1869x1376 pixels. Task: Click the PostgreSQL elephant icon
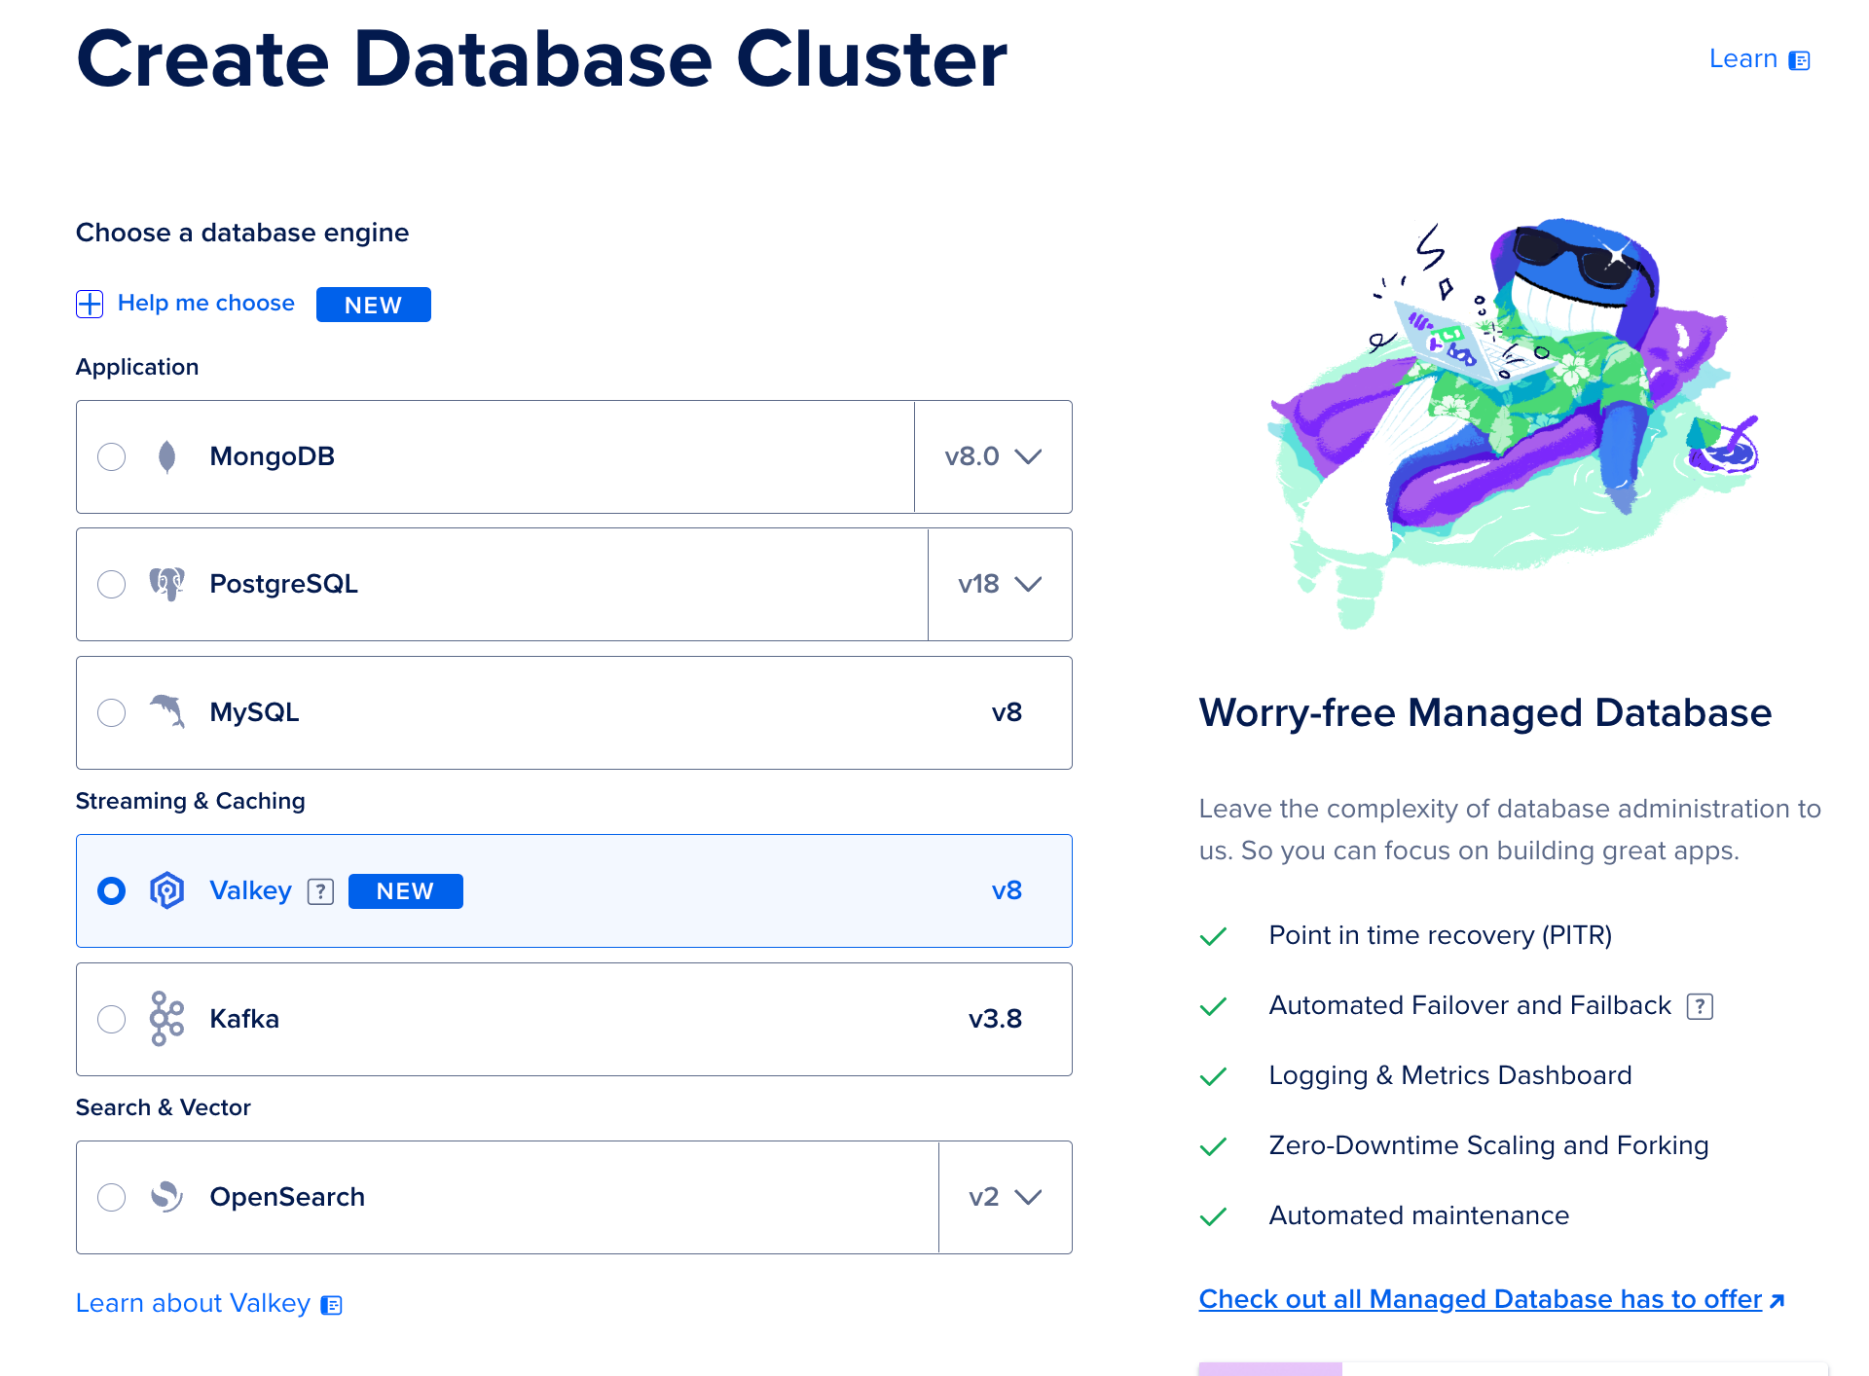167,584
